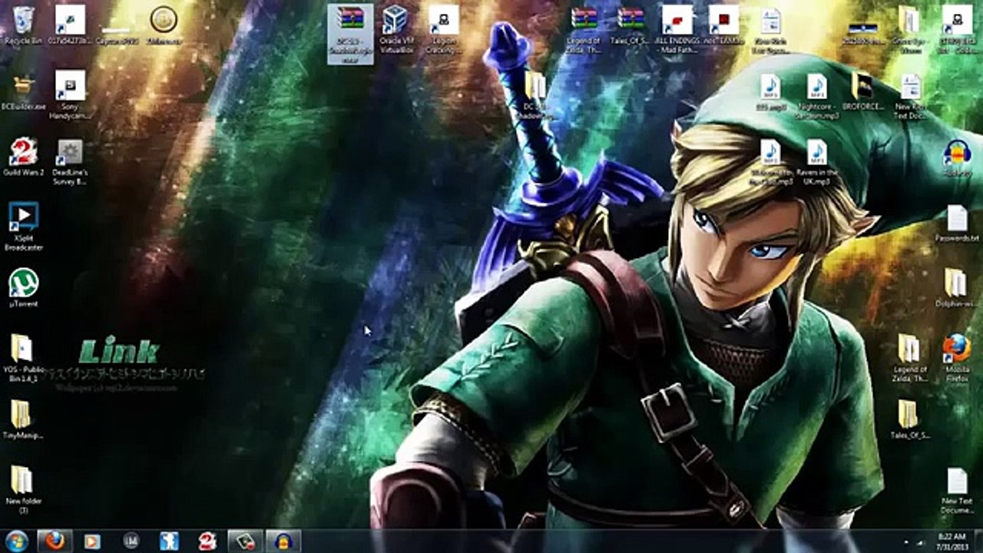Open the New folder (3) icon

[x=23, y=490]
